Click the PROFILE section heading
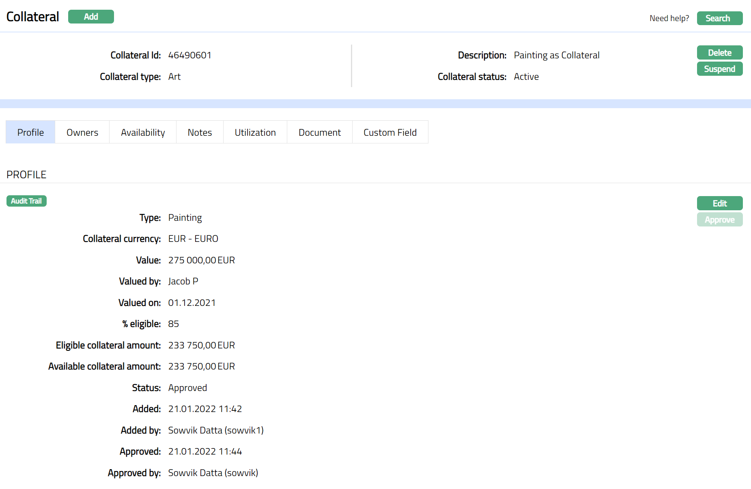 click(x=26, y=175)
